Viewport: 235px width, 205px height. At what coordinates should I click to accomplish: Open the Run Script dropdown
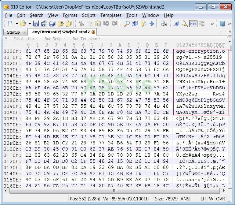point(55,39)
